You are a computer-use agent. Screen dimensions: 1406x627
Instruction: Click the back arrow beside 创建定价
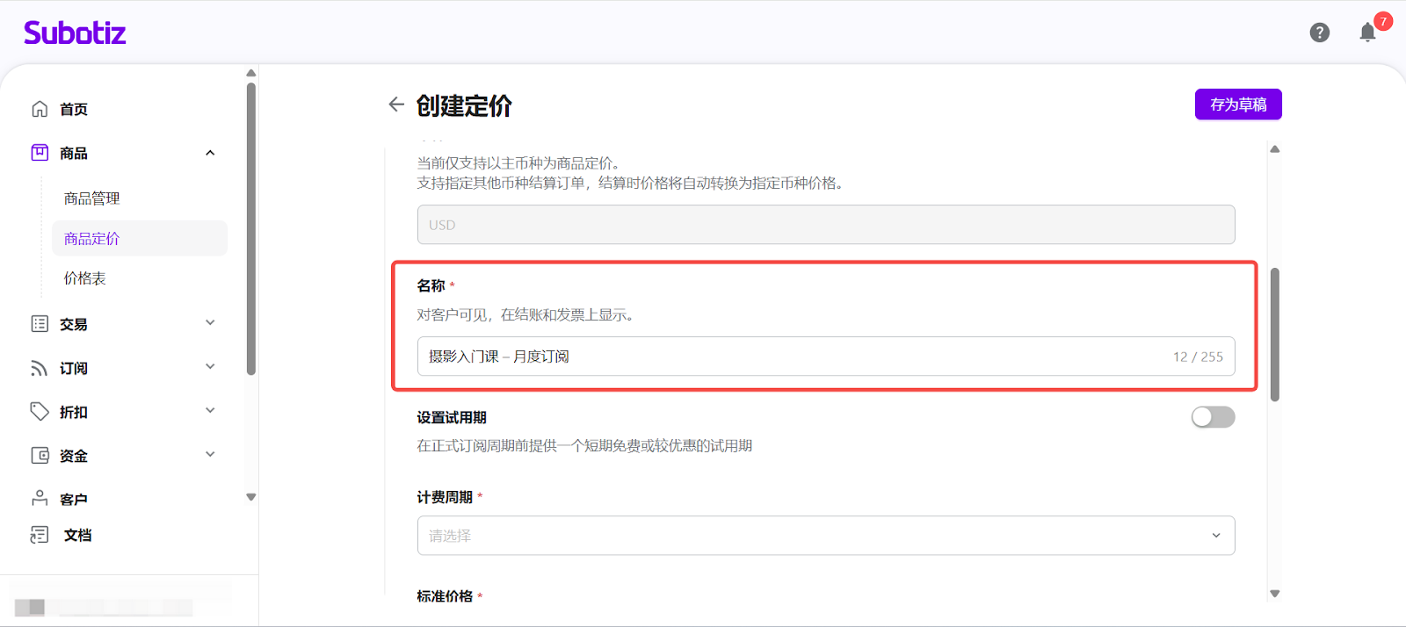(x=396, y=104)
